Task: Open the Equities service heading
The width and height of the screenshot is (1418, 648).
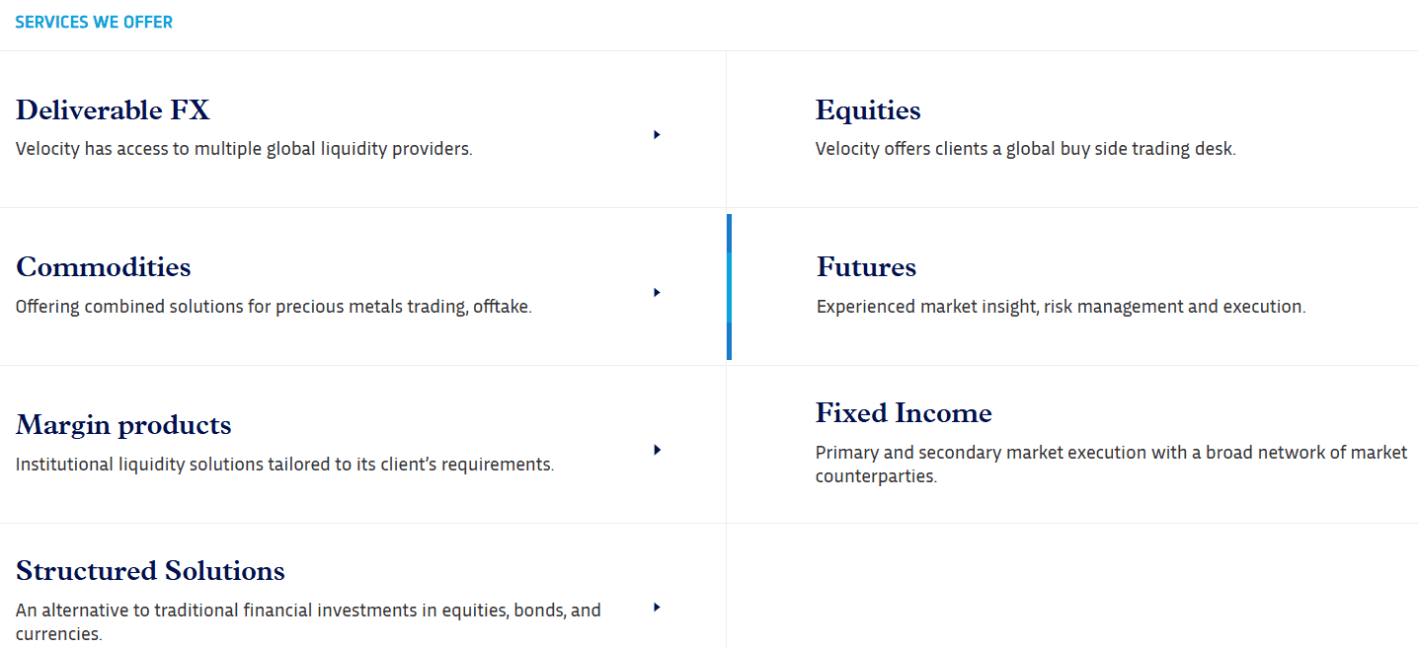Action: tap(868, 109)
